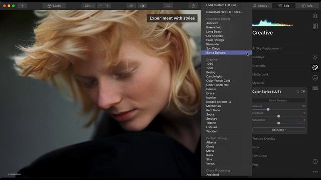Adjust the Amount slider
The image size is (321, 180).
tap(268, 110)
